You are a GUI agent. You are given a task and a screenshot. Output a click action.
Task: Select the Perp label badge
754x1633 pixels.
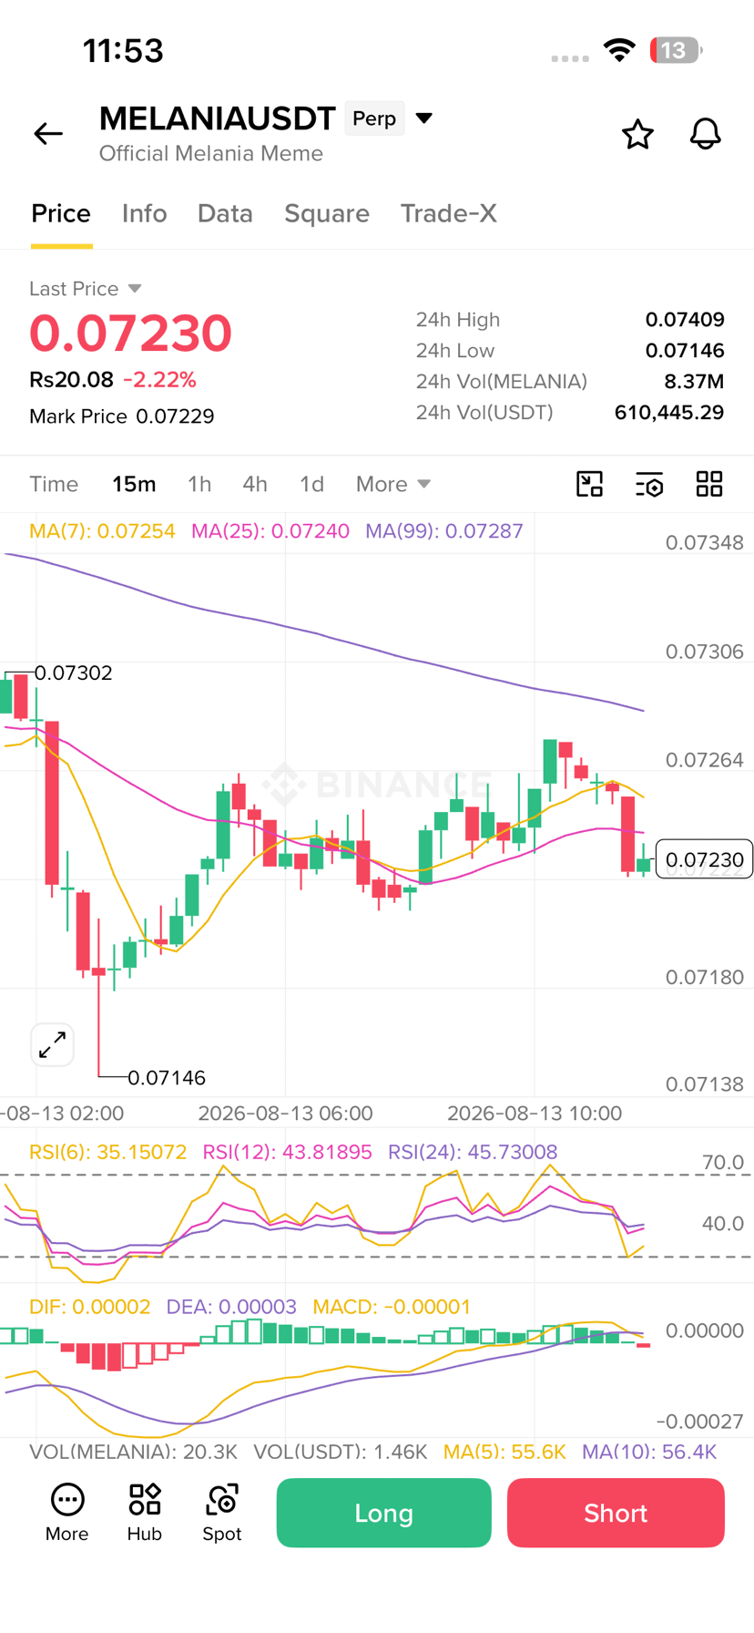(374, 118)
